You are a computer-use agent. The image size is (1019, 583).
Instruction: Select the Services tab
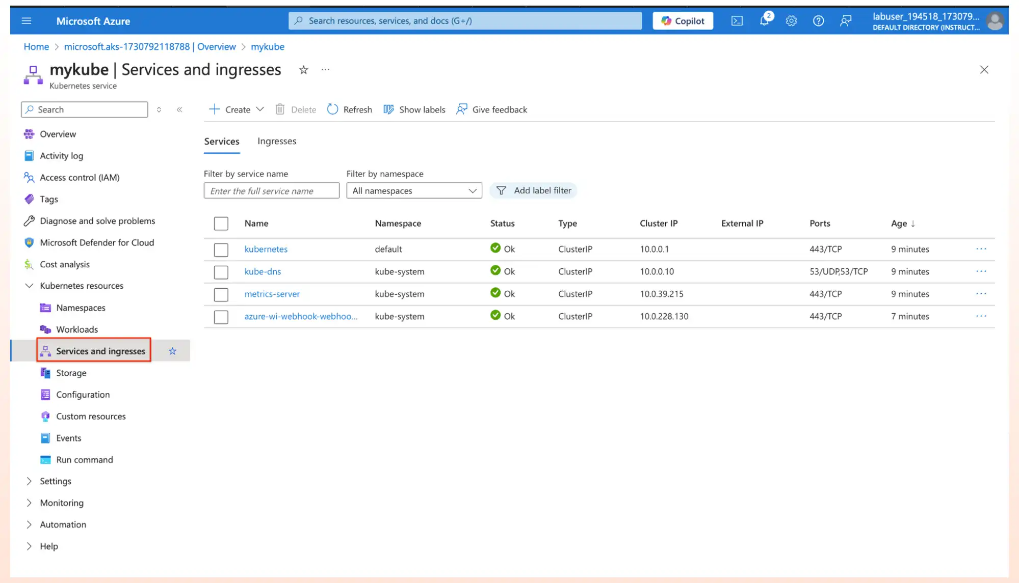point(222,141)
